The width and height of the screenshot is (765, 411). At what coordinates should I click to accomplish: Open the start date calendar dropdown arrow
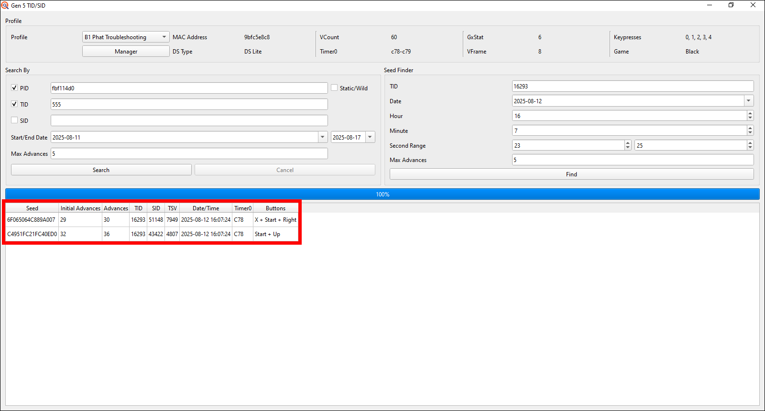tap(323, 137)
